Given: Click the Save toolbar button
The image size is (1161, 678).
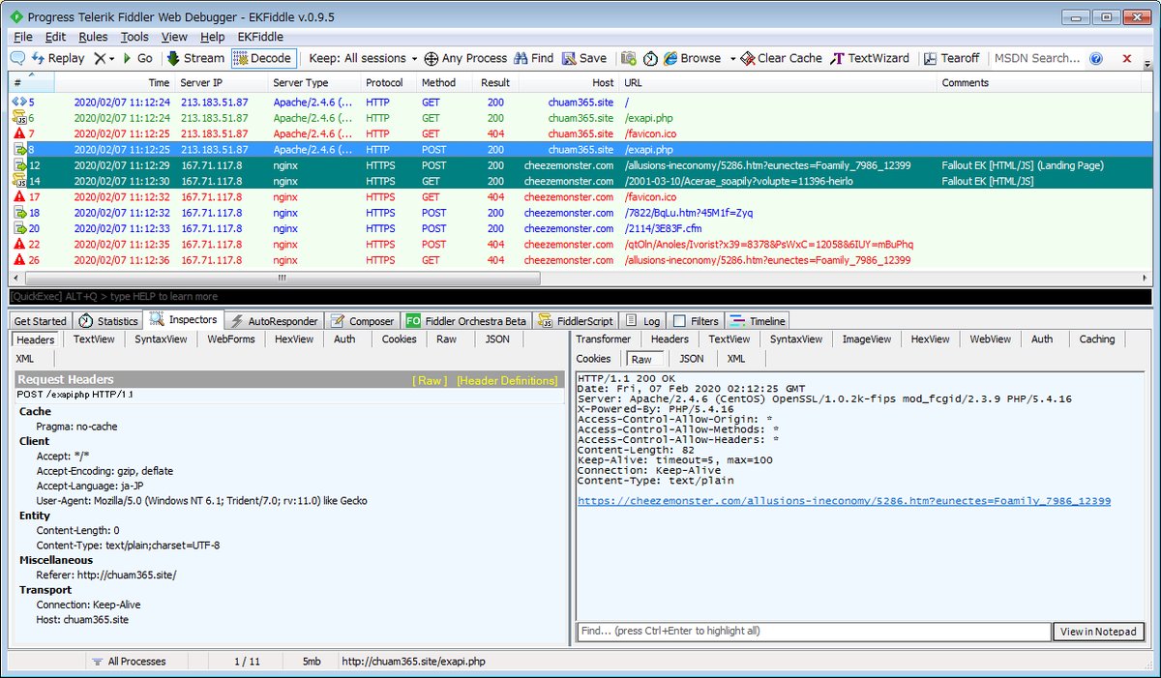Looking at the screenshot, I should (x=584, y=58).
